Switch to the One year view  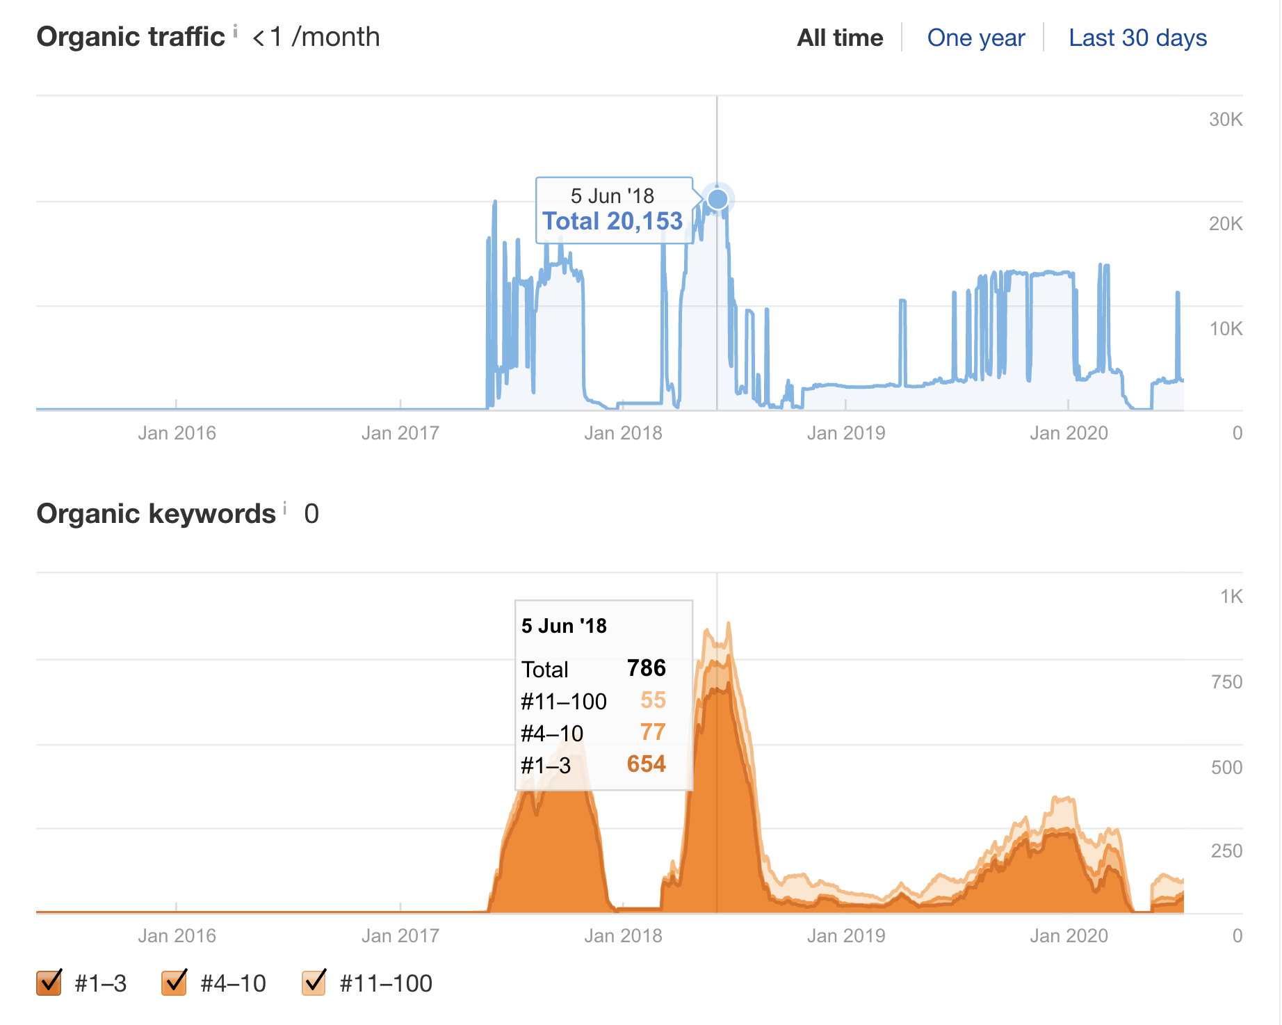pyautogui.click(x=975, y=38)
